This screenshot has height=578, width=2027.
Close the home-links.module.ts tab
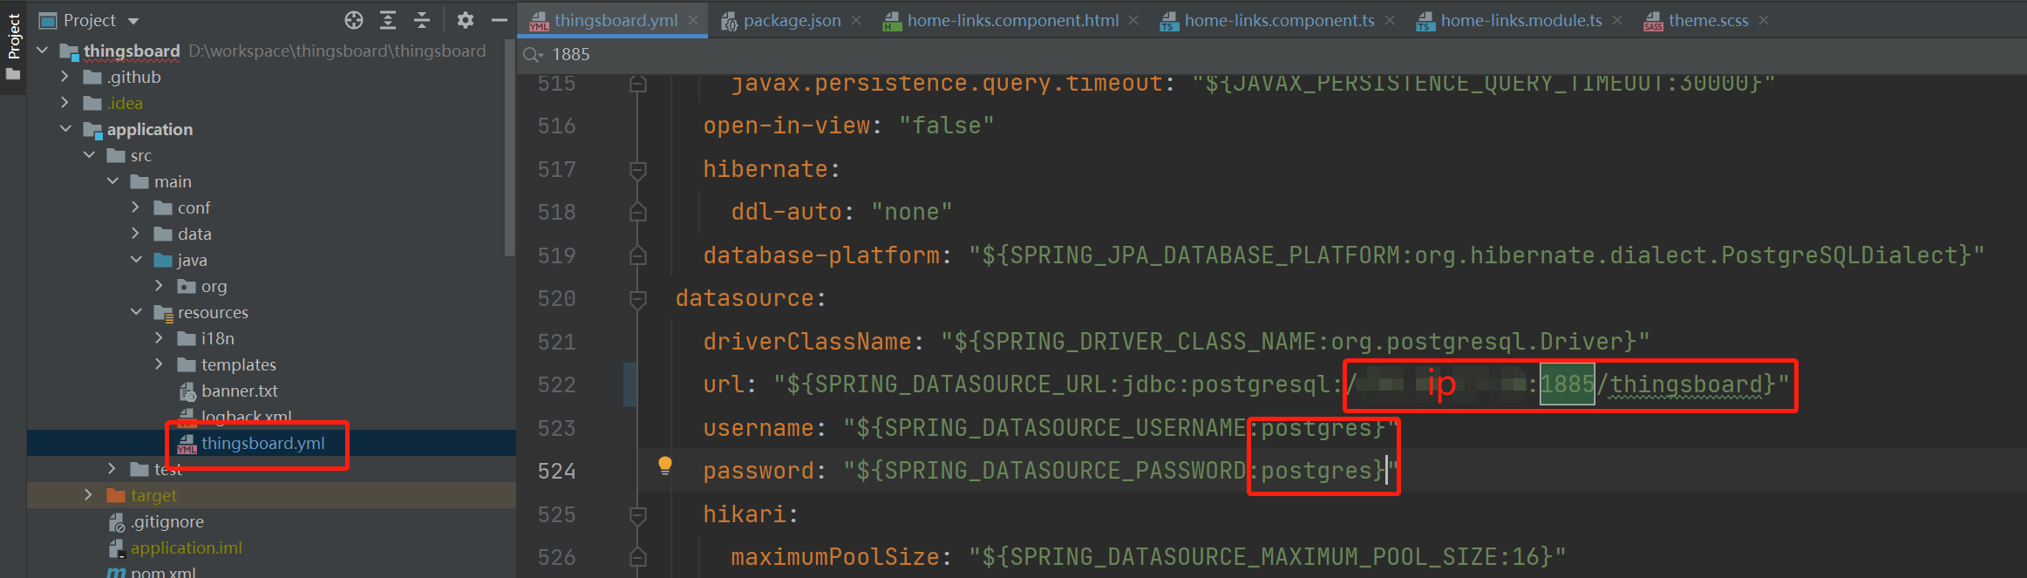coord(1617,20)
